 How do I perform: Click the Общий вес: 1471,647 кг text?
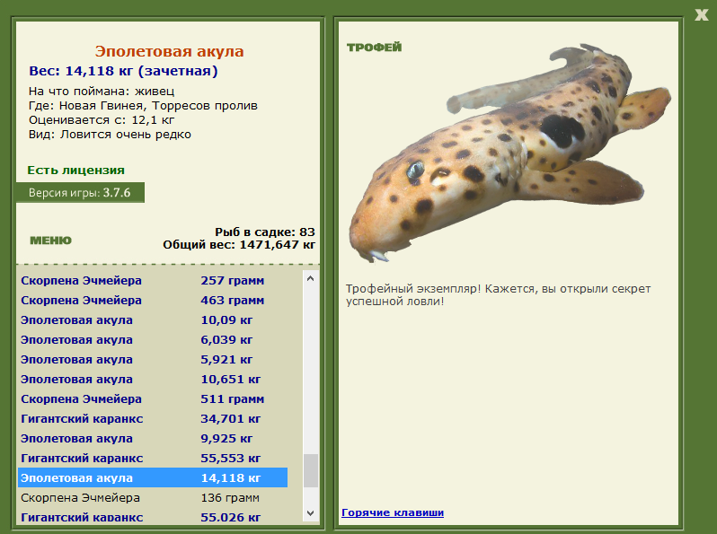tap(239, 245)
